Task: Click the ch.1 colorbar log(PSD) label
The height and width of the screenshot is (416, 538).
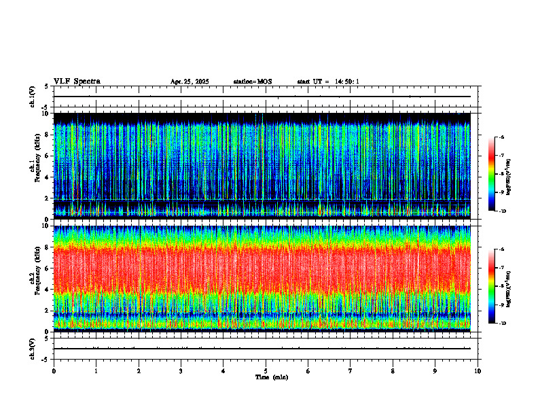Action: (509, 177)
